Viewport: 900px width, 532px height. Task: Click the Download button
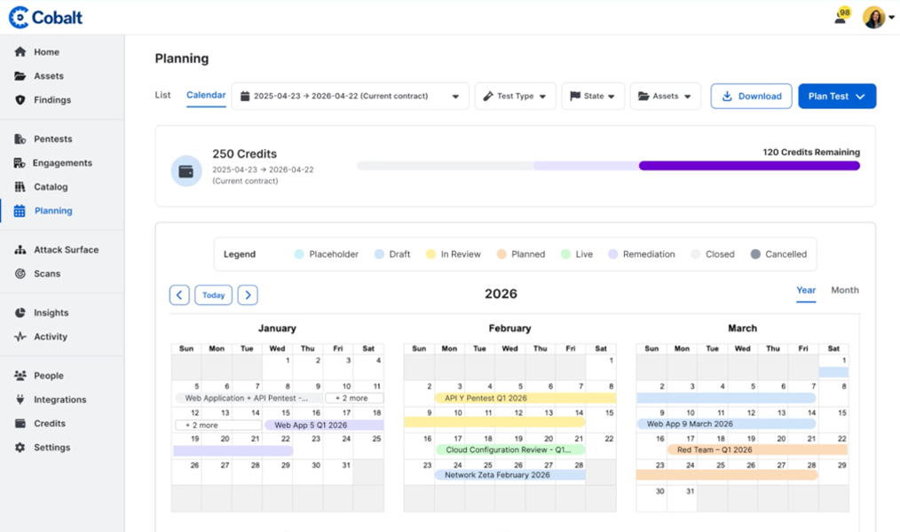point(751,96)
